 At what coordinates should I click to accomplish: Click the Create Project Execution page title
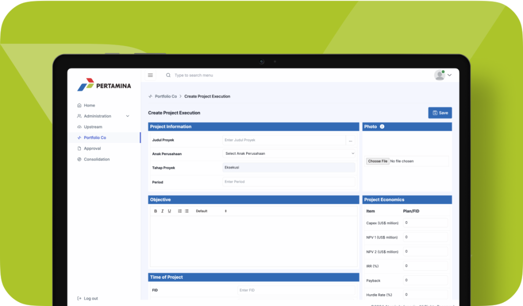(x=174, y=113)
